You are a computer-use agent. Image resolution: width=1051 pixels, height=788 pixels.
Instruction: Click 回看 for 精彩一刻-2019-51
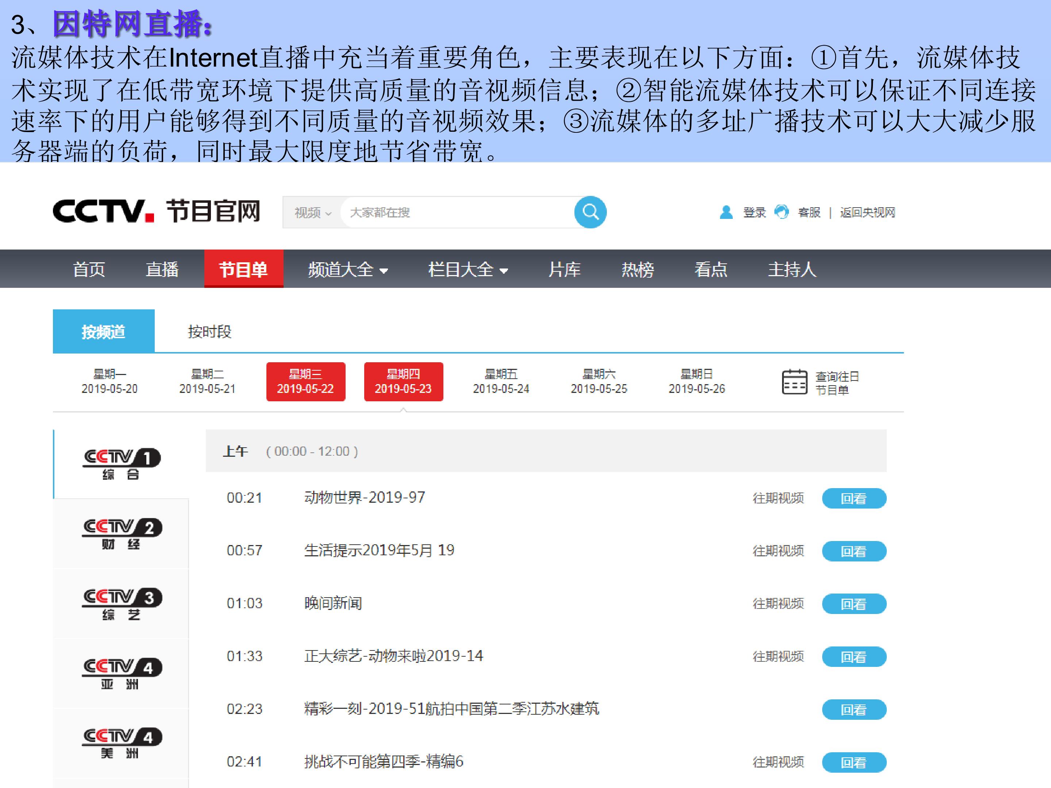tap(854, 710)
